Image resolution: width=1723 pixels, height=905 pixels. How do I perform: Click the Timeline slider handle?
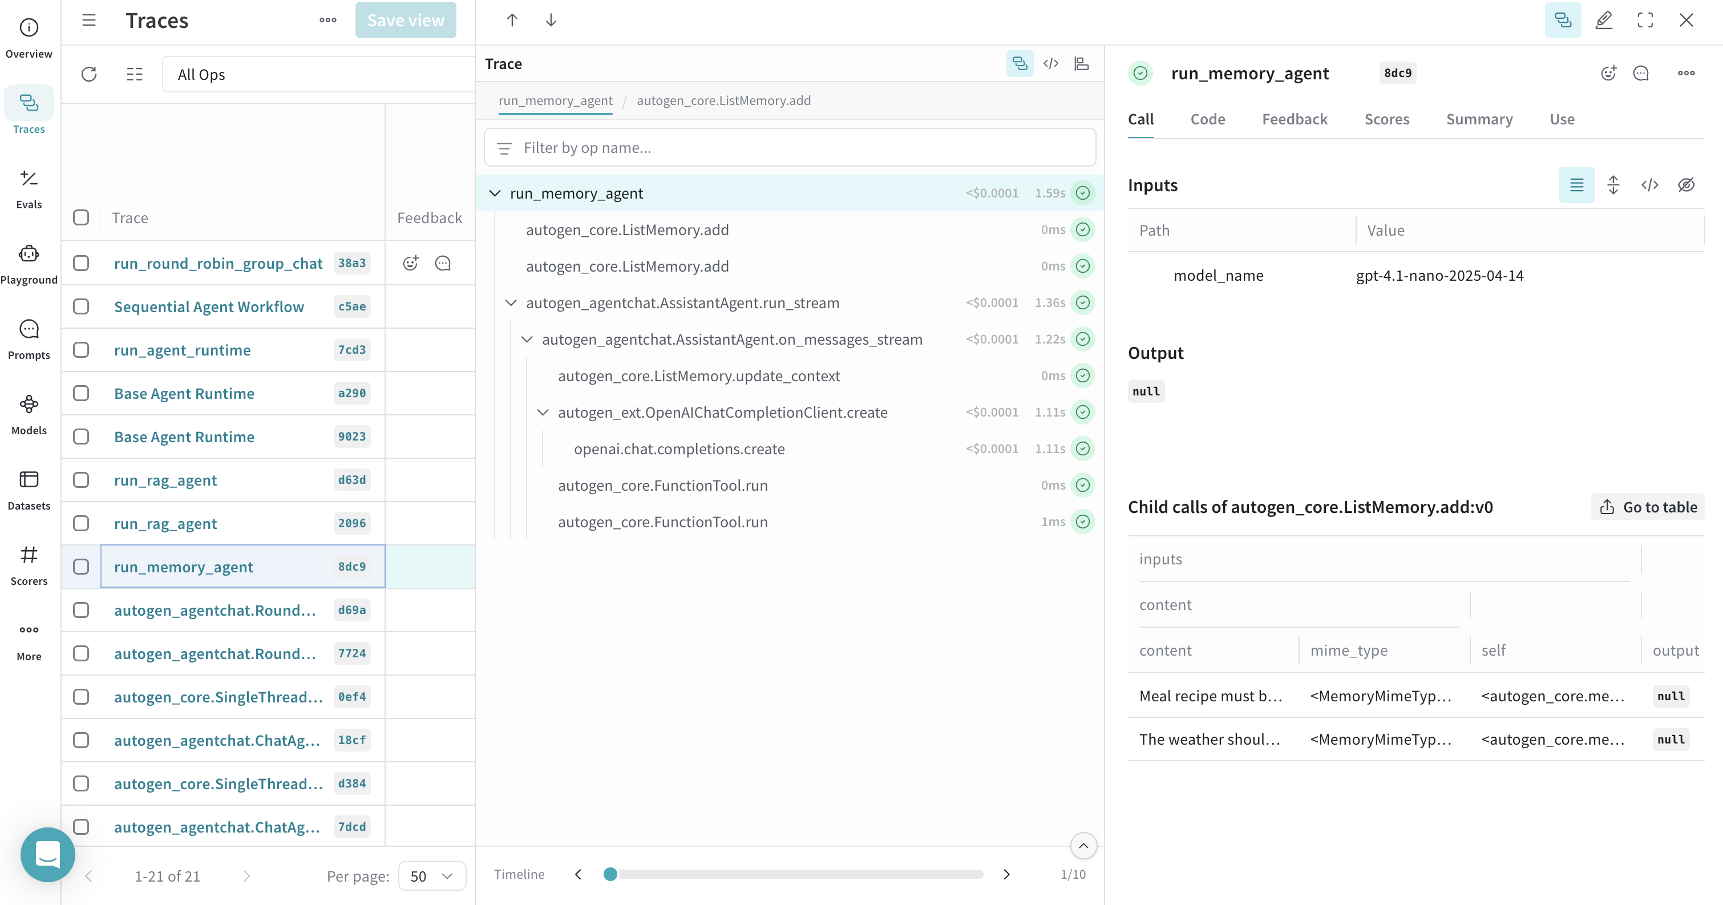pos(609,874)
